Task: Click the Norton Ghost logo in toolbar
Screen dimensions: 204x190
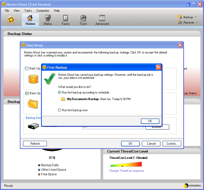Action: [x=11, y=20]
